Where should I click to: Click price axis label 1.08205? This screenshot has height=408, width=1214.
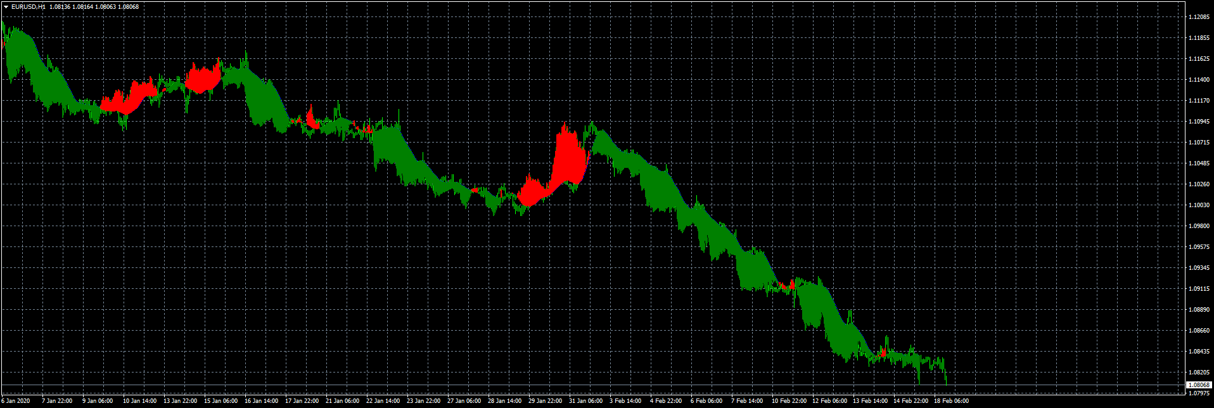point(1200,373)
